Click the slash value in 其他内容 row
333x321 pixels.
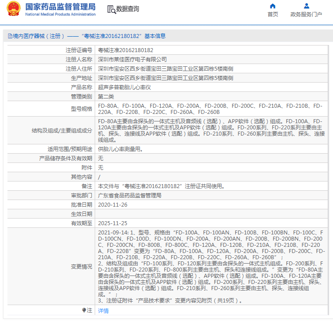(99, 177)
